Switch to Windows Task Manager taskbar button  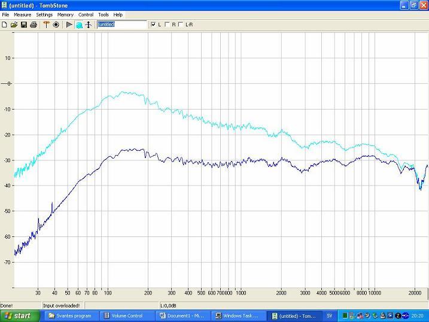[x=239, y=316]
